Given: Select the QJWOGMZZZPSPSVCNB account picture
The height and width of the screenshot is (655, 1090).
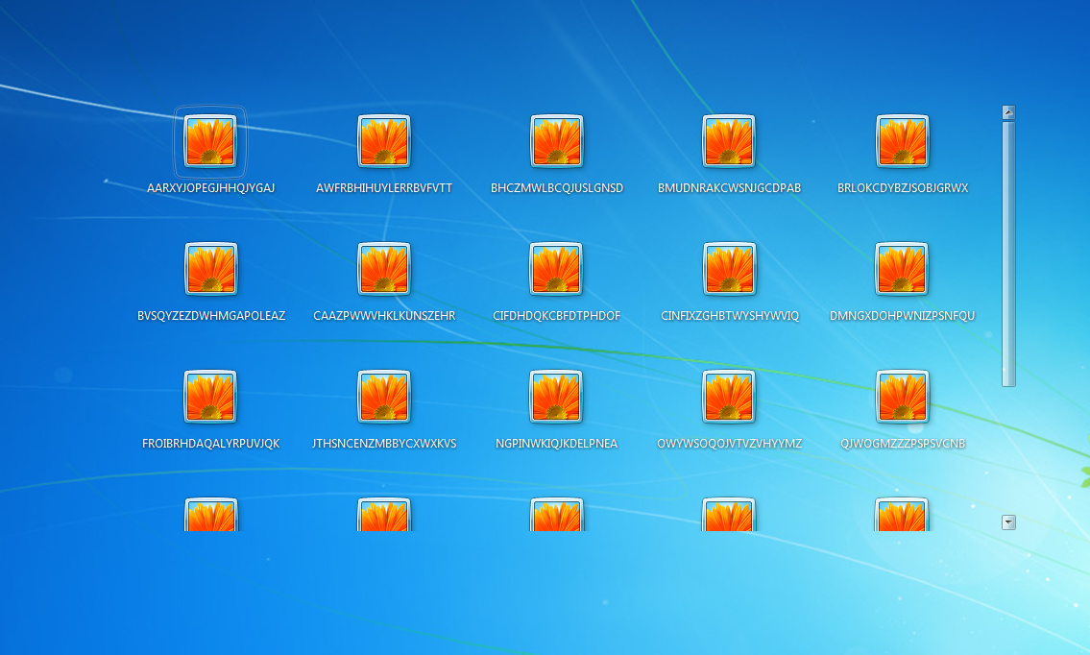Looking at the screenshot, I should coord(903,397).
